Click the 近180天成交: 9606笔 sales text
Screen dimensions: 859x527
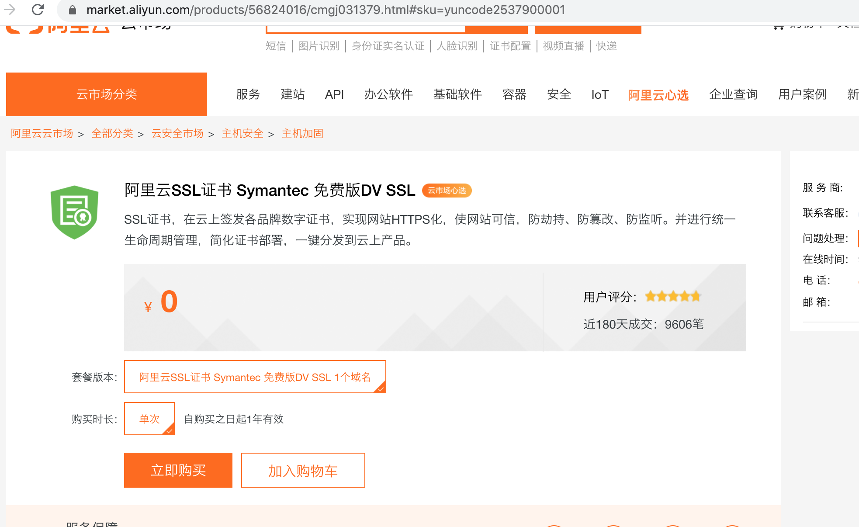coord(644,324)
